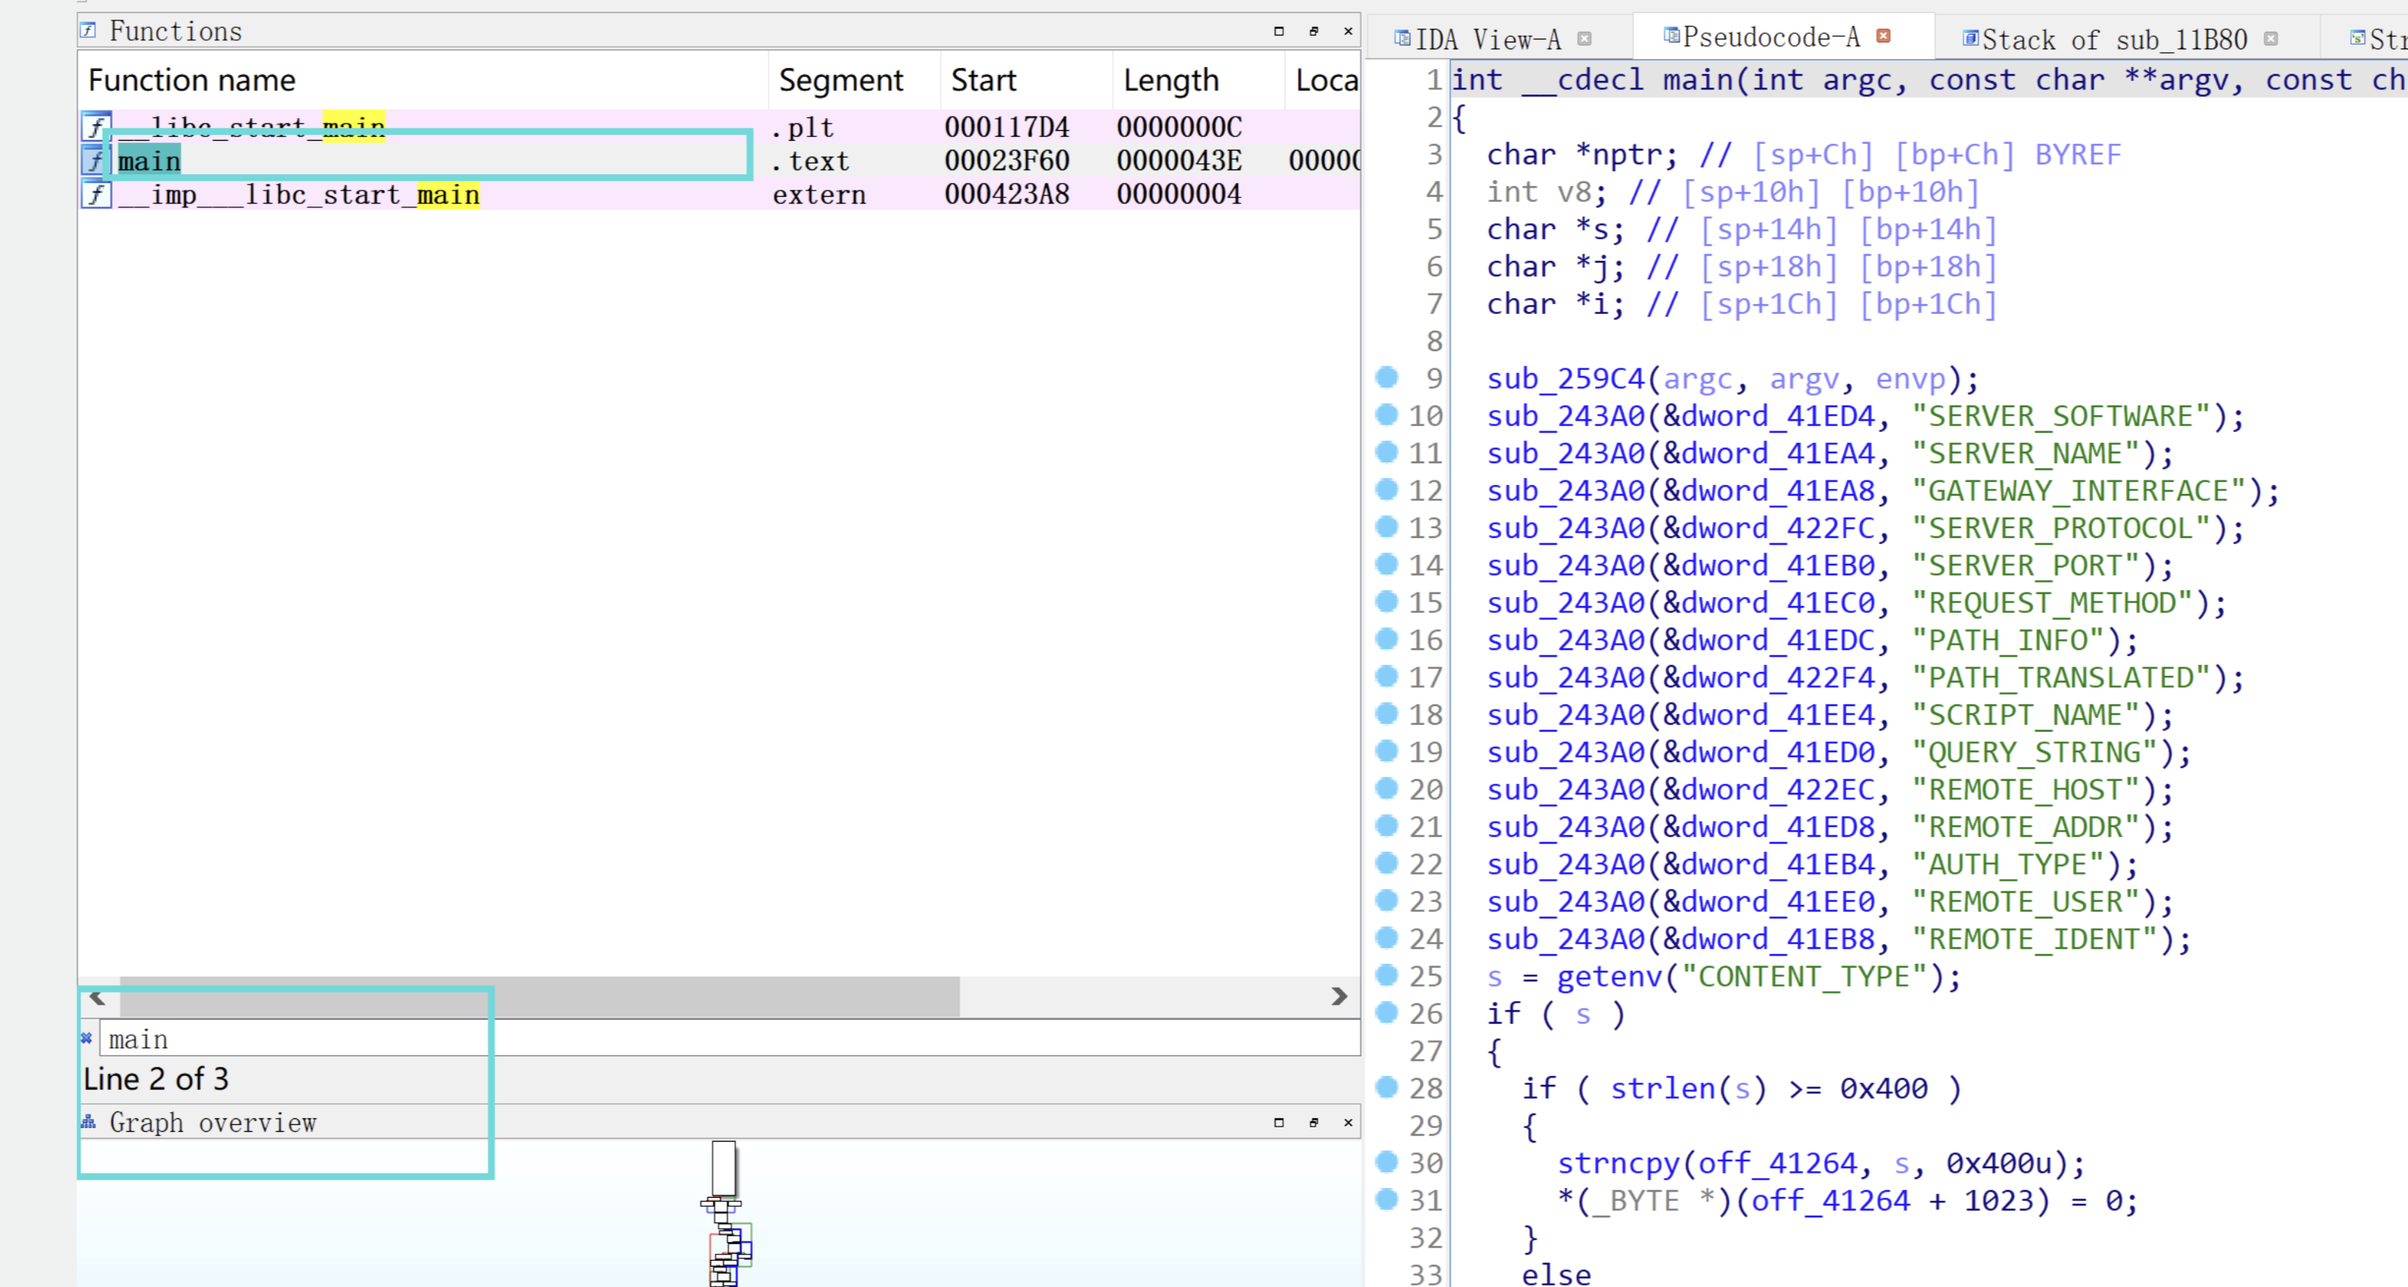2408x1287 pixels.
Task: Click variable v8 in line 4 declaration
Action: point(1574,191)
